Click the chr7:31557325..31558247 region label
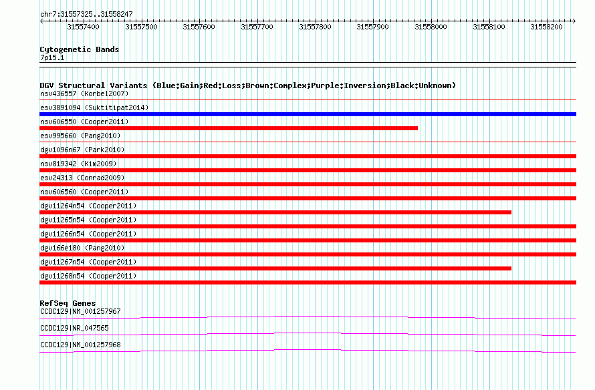The image size is (595, 390). (86, 14)
